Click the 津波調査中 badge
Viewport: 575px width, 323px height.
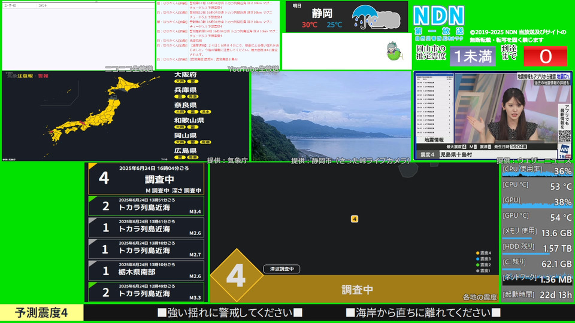tap(282, 269)
